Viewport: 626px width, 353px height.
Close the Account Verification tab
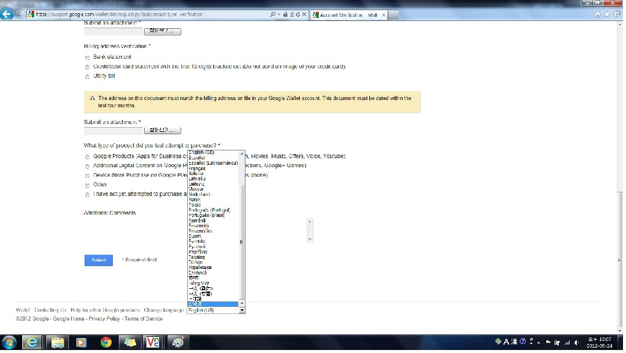384,15
